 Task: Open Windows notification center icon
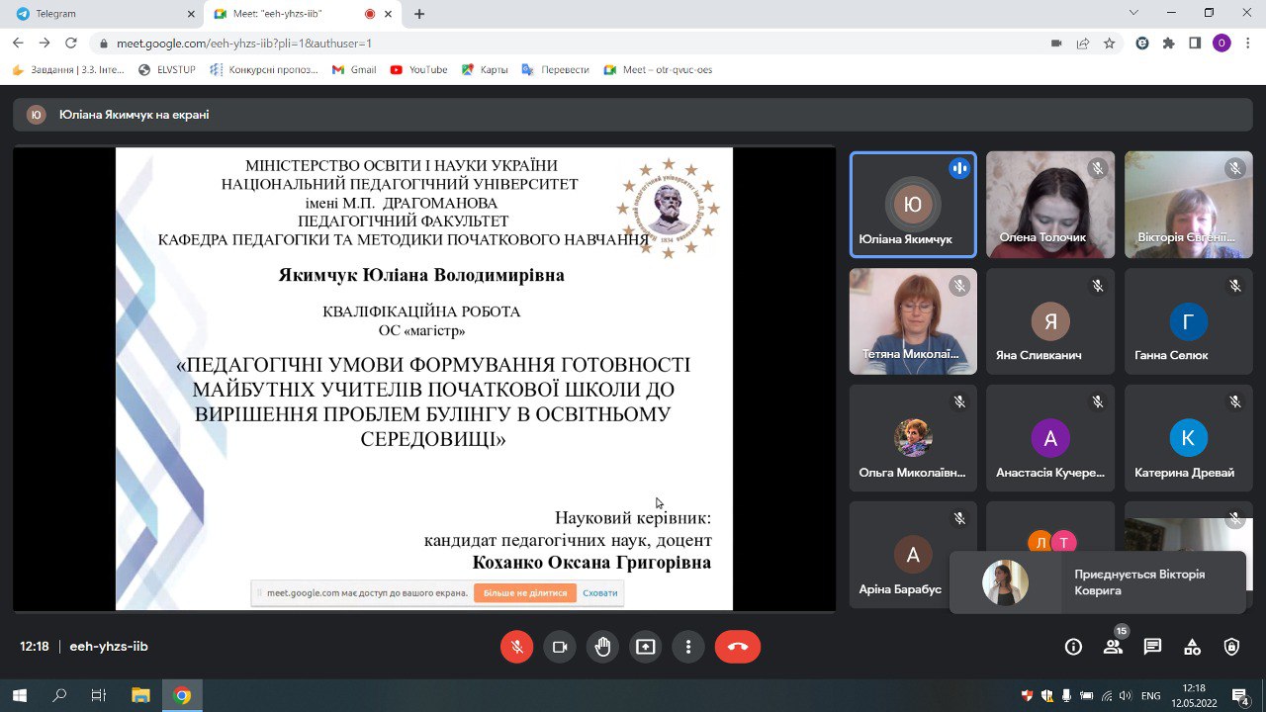pyautogui.click(x=1238, y=695)
